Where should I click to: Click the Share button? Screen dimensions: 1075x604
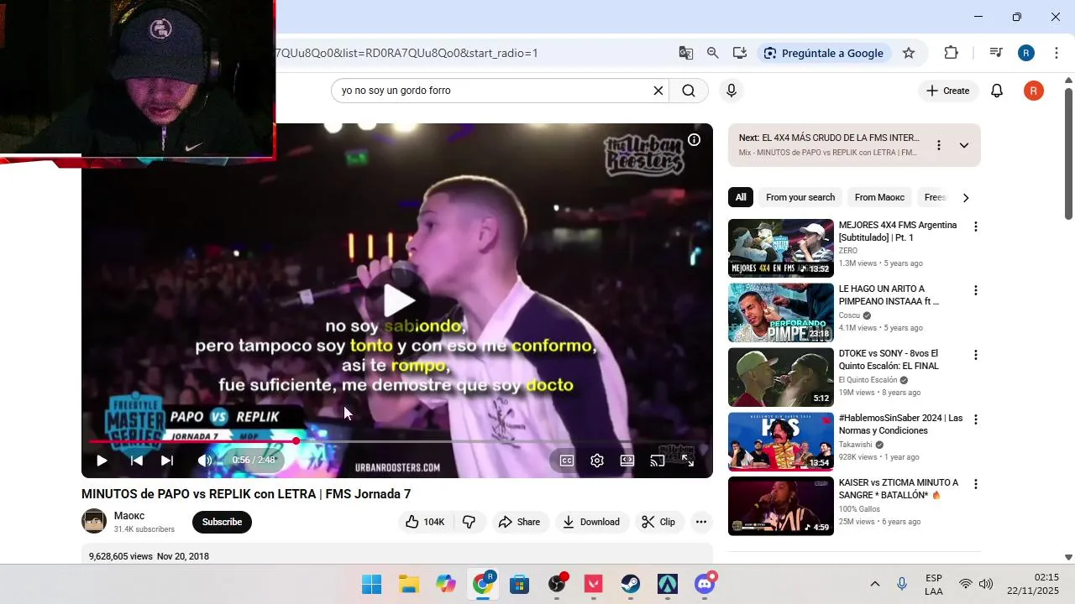tap(521, 522)
